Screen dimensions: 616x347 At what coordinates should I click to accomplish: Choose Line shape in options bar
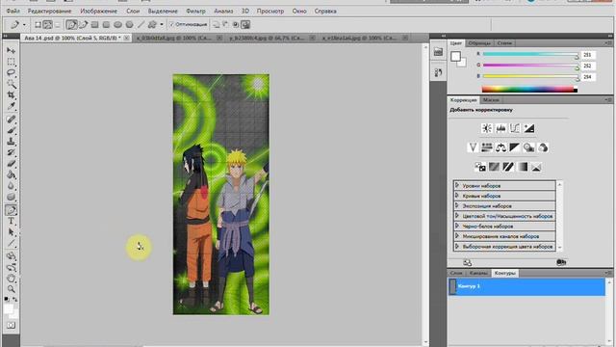141,25
